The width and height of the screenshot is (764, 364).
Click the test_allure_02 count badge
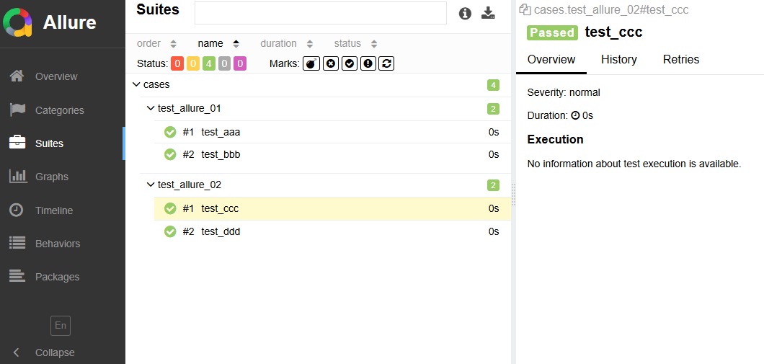[x=493, y=185]
